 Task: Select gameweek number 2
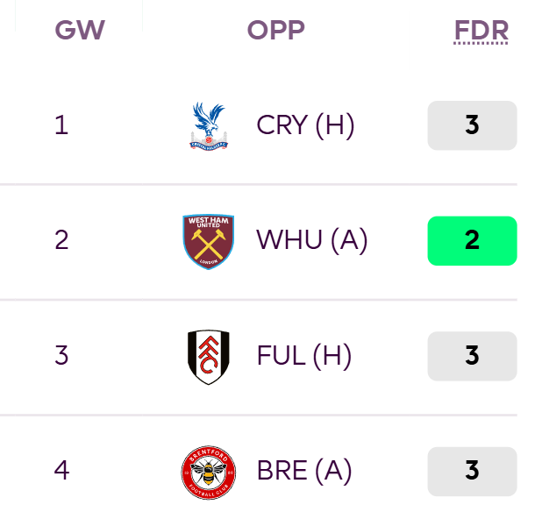coord(61,240)
